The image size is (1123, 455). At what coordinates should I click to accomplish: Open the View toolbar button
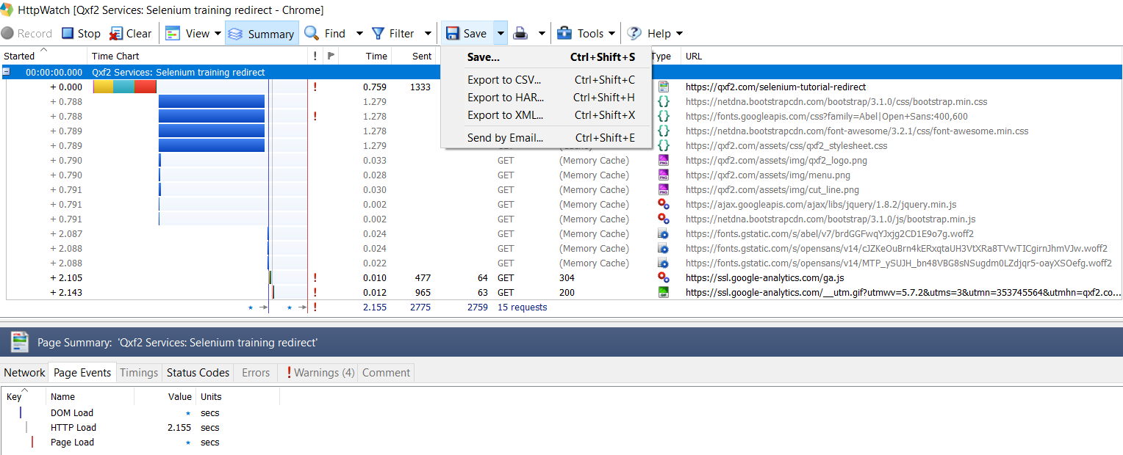pos(187,34)
